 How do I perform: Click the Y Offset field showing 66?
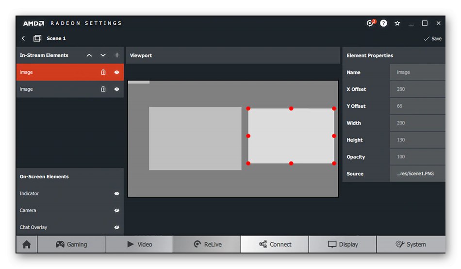tap(417, 106)
